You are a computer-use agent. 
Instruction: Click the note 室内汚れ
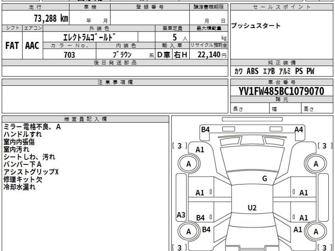point(16,149)
